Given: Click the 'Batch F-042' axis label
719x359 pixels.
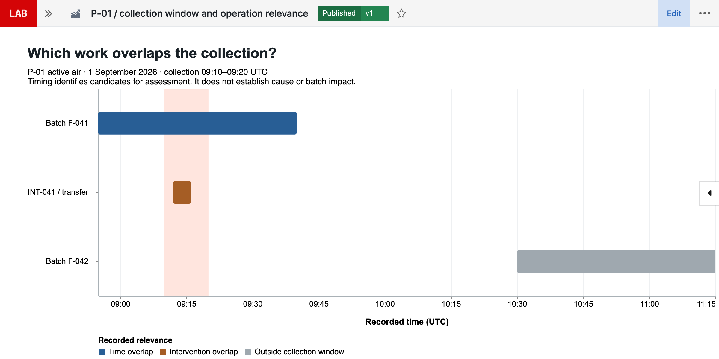Looking at the screenshot, I should (x=67, y=261).
